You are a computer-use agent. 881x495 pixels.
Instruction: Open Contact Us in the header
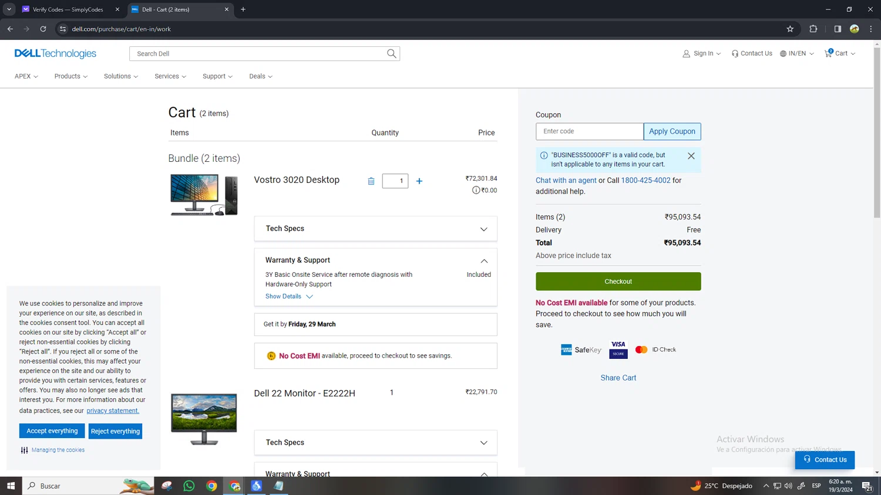tap(752, 53)
